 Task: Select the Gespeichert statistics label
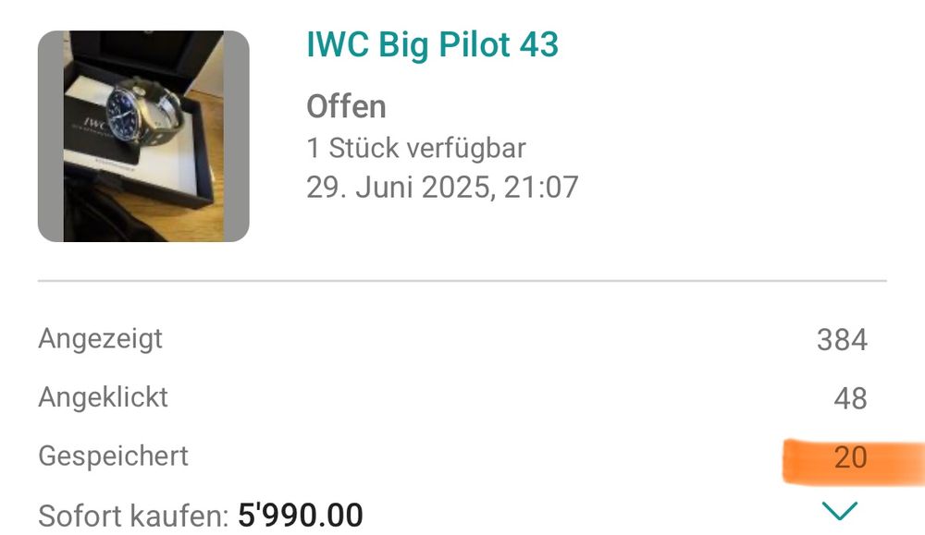(113, 456)
